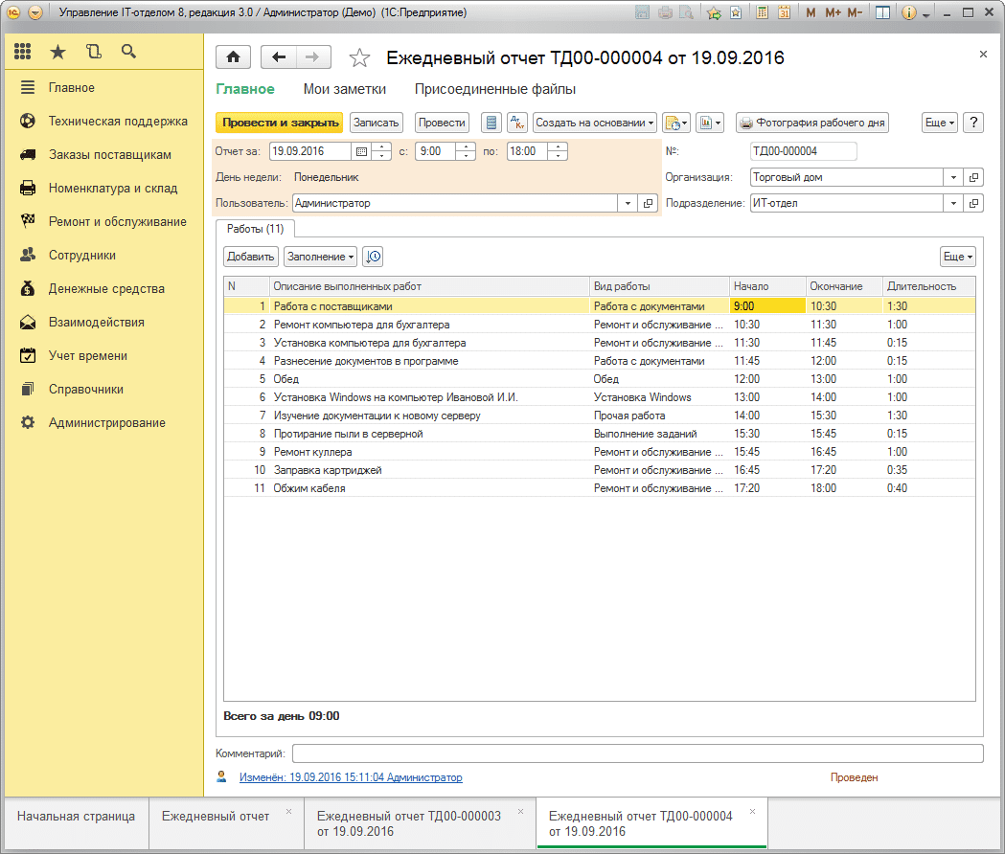The image size is (1005, 854).
Task: Open the calculator in title bar
Action: pos(762,13)
